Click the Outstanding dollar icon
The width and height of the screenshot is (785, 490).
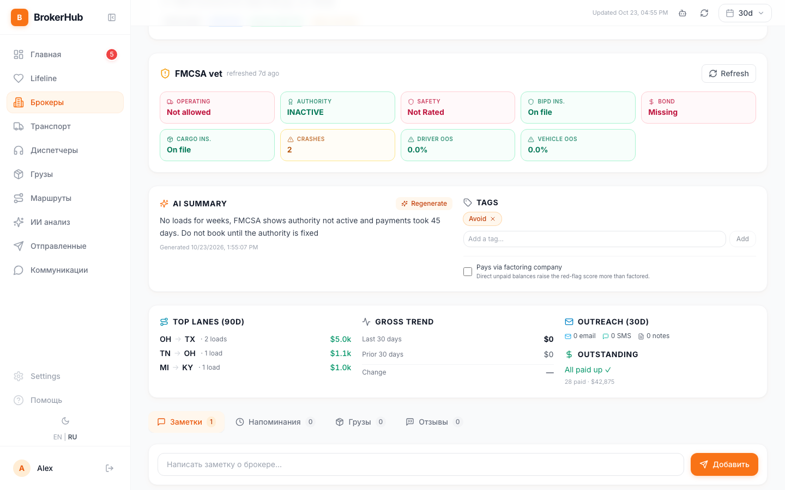click(x=569, y=354)
